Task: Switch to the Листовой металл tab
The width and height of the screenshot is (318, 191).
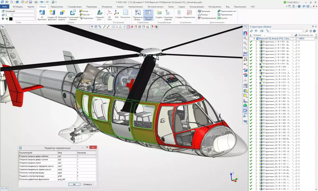Action: pos(155,7)
